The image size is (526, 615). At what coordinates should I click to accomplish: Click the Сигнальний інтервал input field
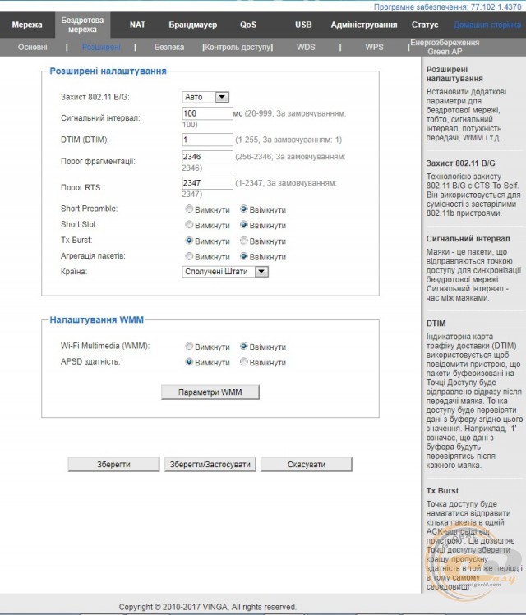coord(207,113)
